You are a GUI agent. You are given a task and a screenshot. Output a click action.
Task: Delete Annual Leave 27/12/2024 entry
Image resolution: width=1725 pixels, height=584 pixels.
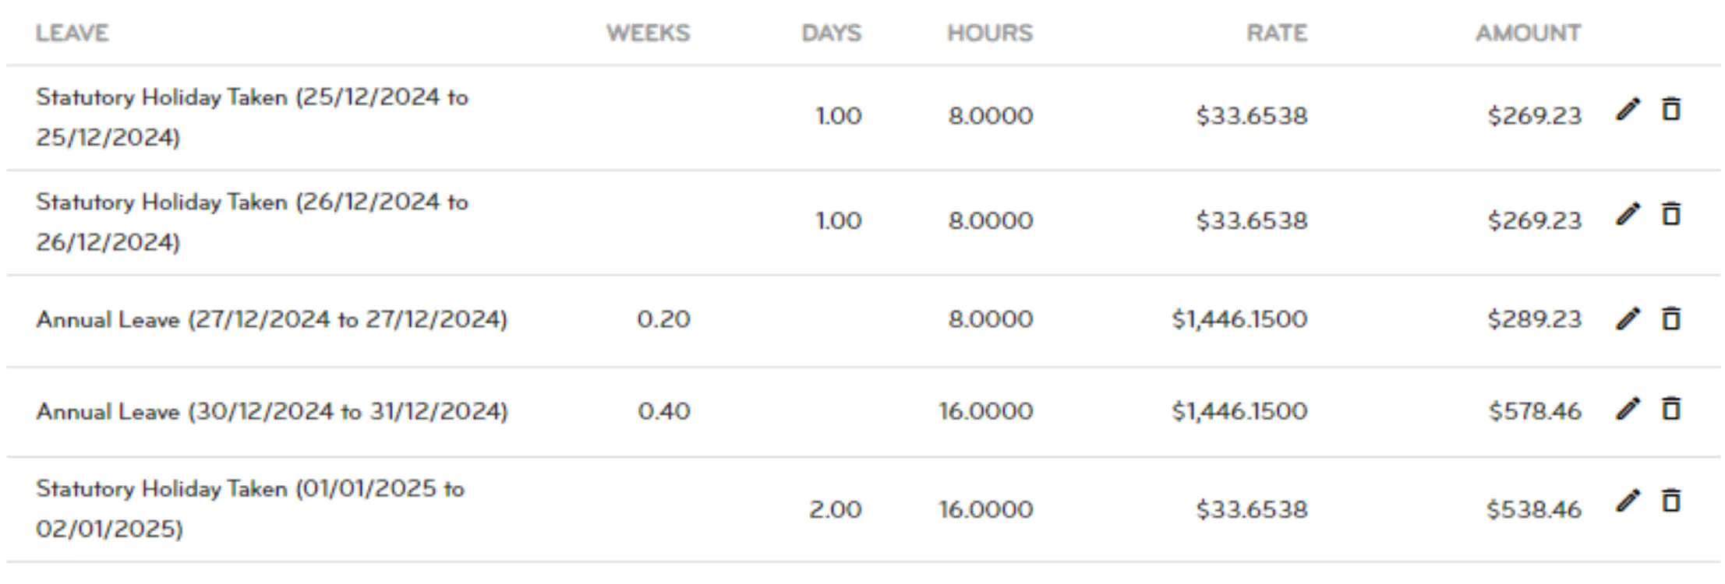pyautogui.click(x=1670, y=318)
